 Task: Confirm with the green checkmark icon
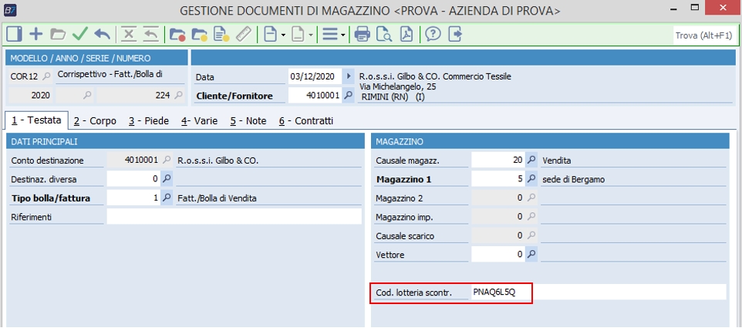(80, 34)
